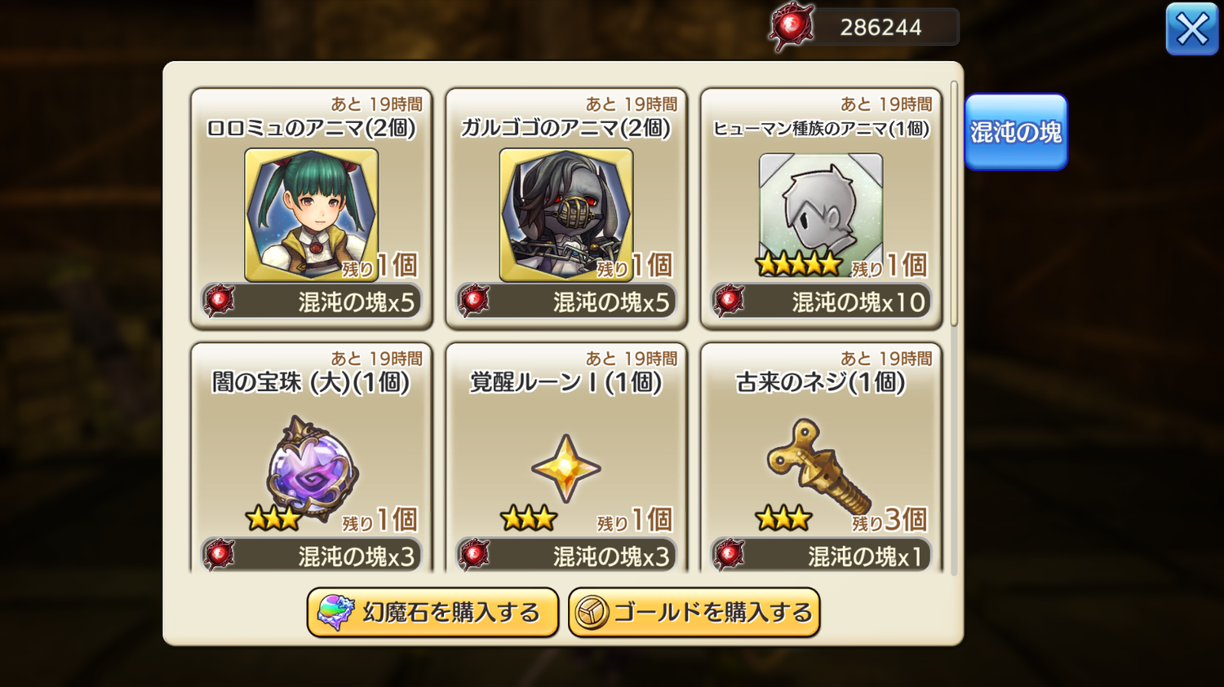Buy ロロミュのアニマ for 混沌の塊x5
This screenshot has width=1224, height=687.
[312, 302]
